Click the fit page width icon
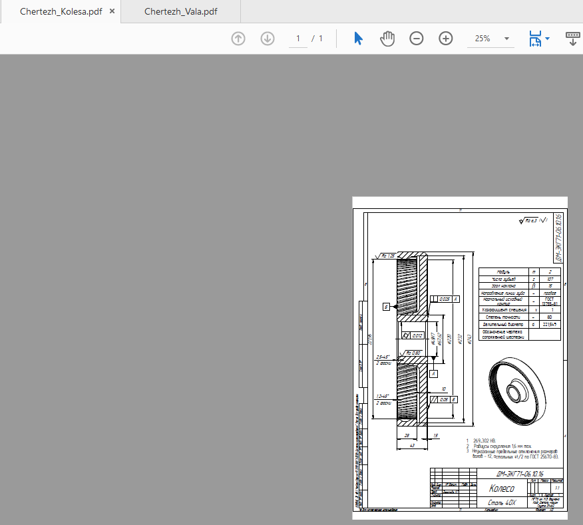Viewport: 583px width, 525px height. pos(534,39)
